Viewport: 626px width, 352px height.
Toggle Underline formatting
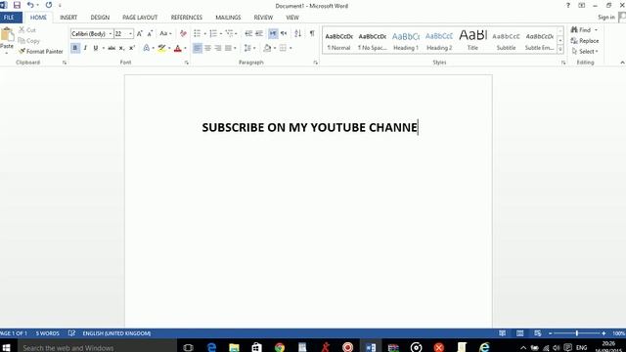(x=96, y=48)
